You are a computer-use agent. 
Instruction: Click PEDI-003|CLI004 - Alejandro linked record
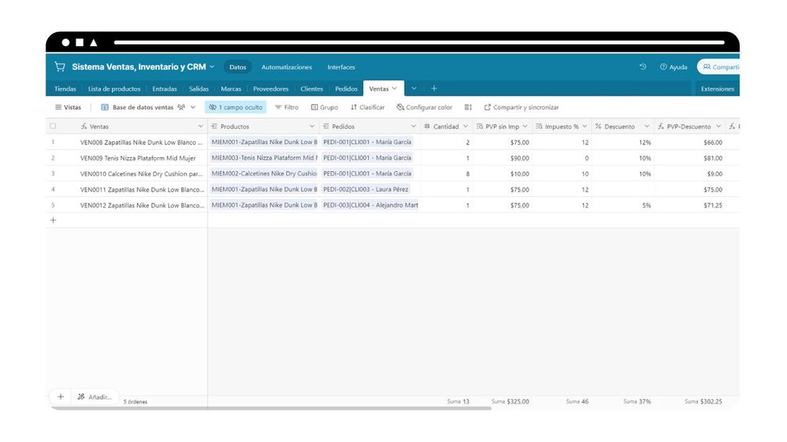370,205
